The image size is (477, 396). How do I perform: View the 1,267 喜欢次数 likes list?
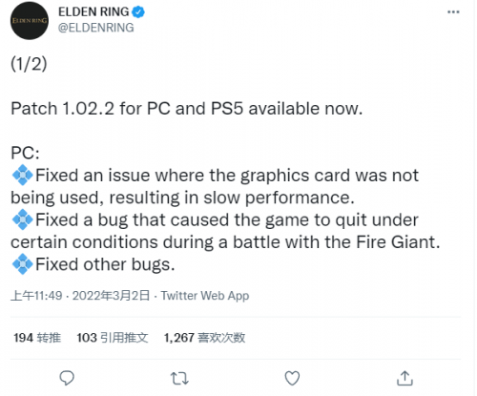pyautogui.click(x=204, y=338)
